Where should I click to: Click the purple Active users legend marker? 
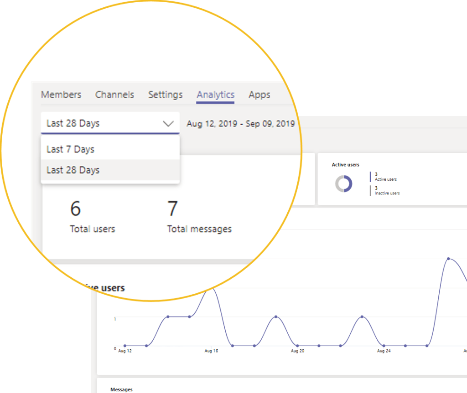(371, 177)
